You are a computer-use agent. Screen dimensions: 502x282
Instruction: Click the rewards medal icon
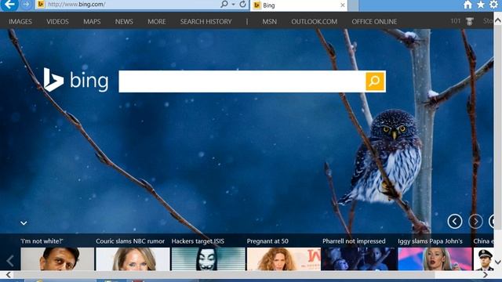click(x=470, y=21)
